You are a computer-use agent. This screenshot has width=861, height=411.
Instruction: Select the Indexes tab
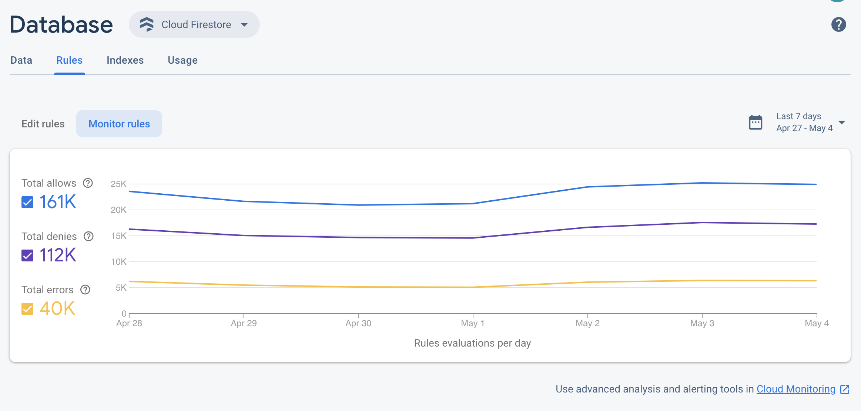(125, 60)
